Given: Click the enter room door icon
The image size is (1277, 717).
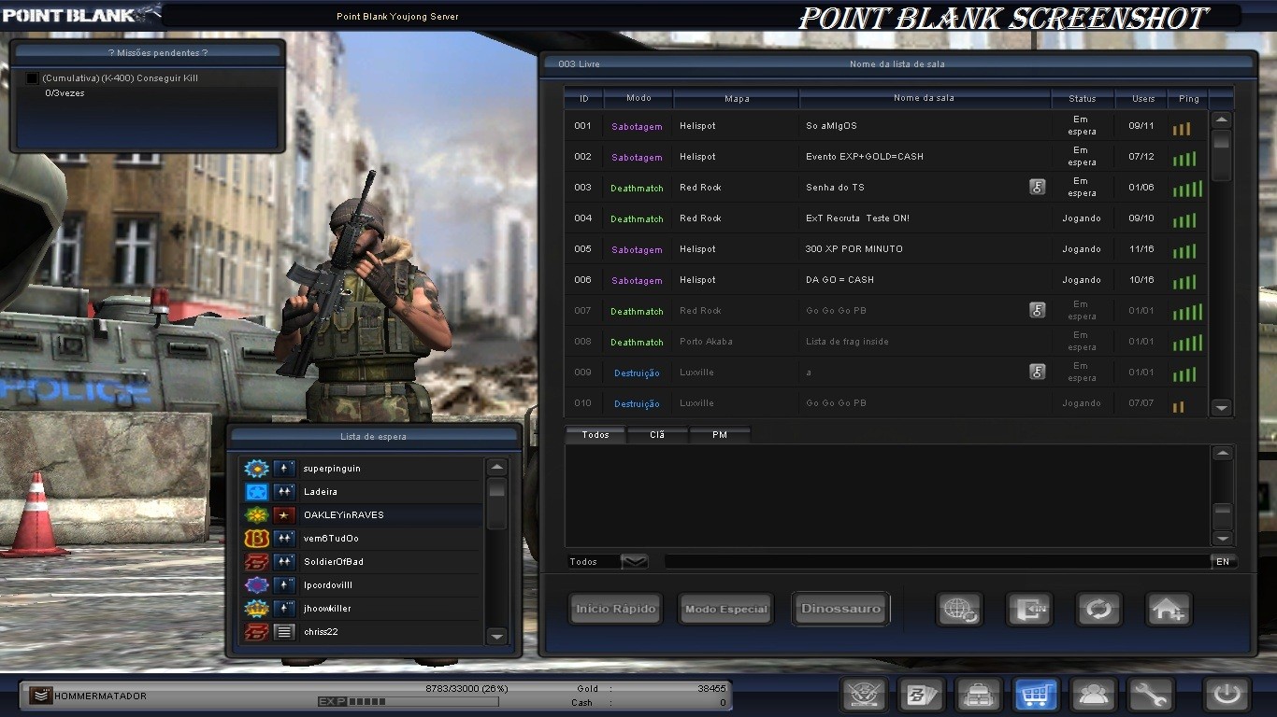Looking at the screenshot, I should click(x=1029, y=610).
